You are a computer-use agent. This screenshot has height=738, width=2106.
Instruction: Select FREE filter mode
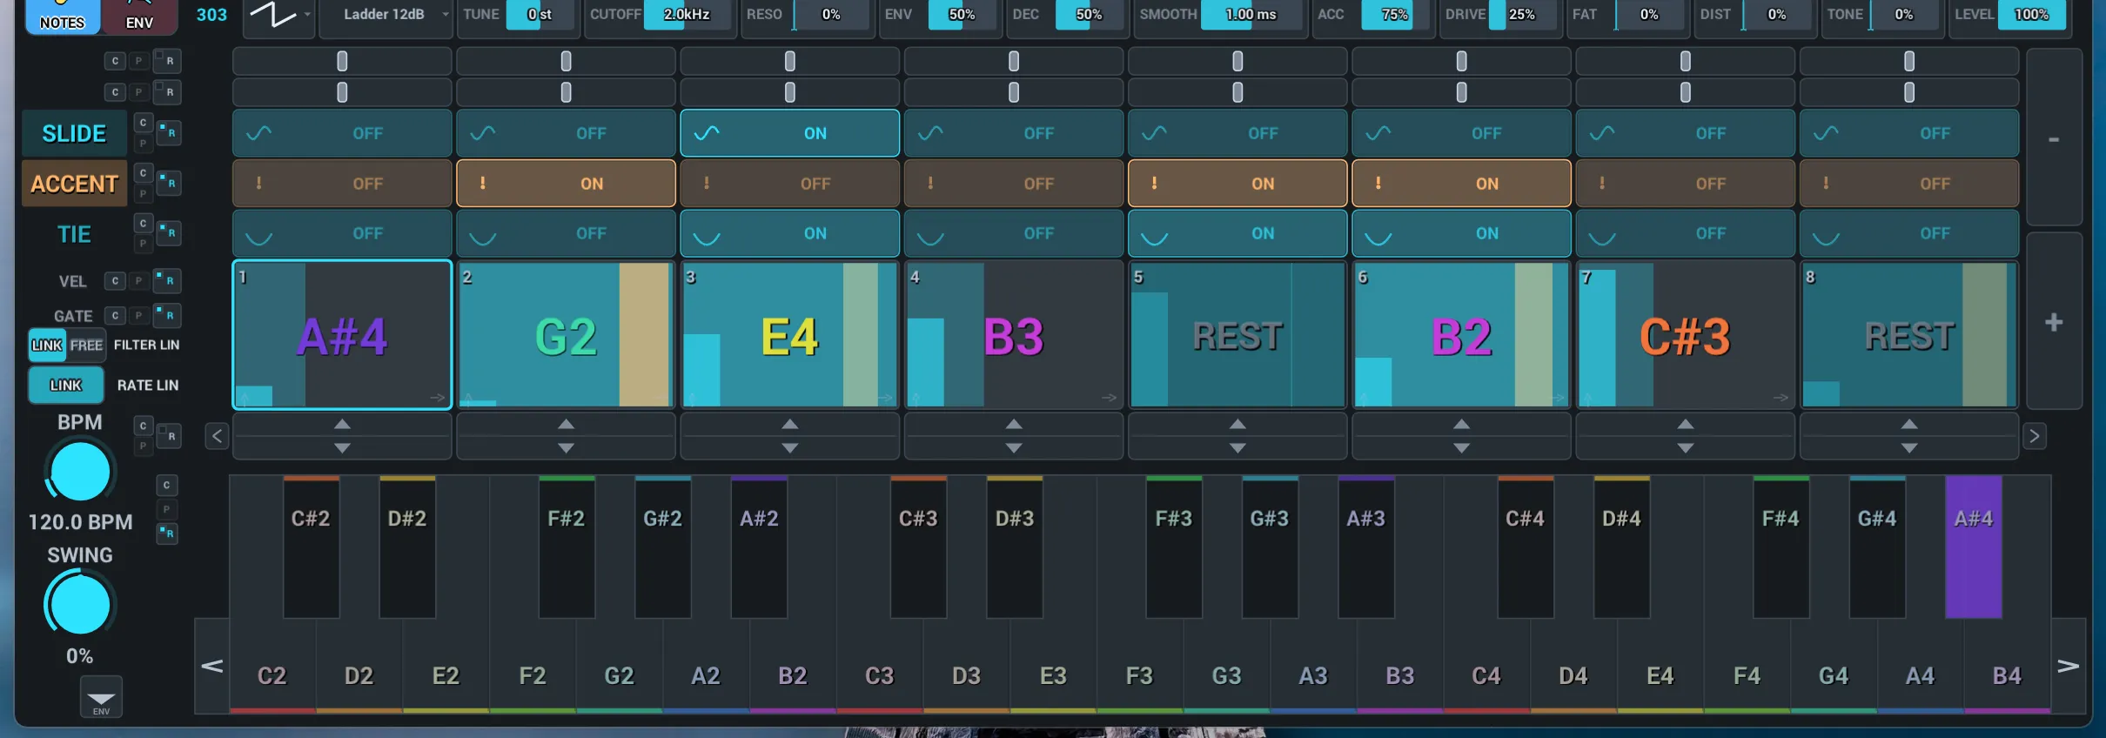pyautogui.click(x=86, y=346)
